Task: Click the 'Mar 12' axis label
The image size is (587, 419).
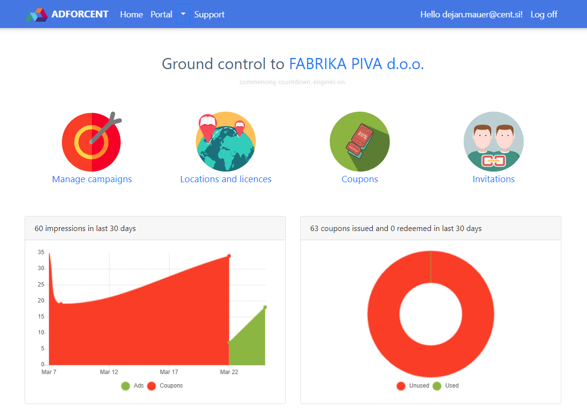Action: pos(109,372)
